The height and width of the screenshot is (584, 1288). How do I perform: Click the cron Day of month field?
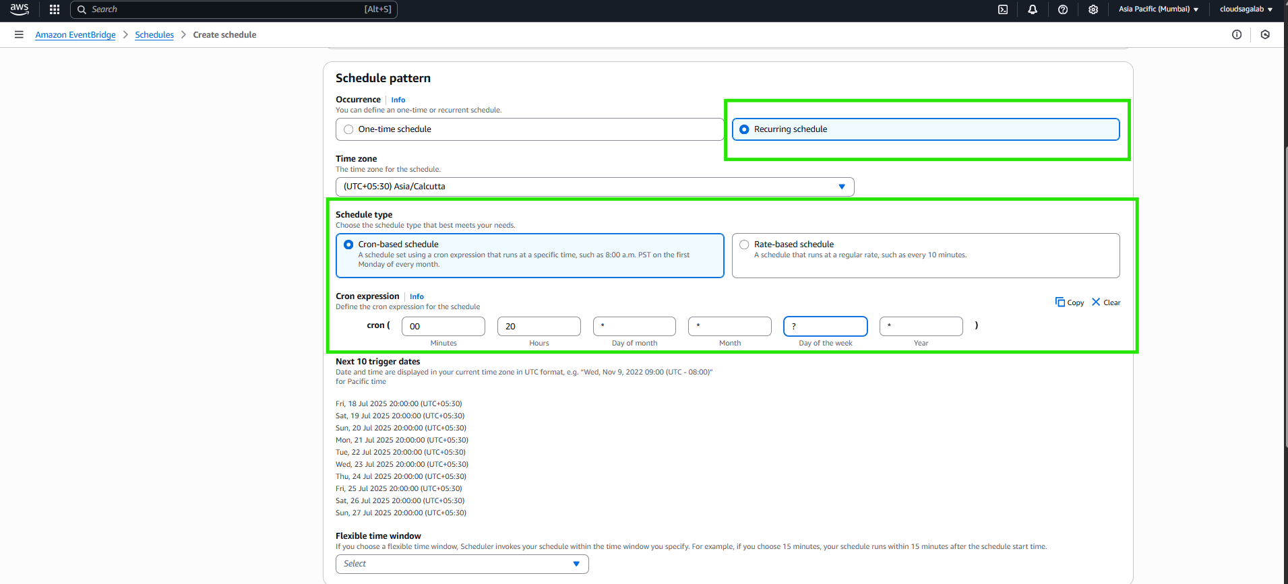[634, 326]
